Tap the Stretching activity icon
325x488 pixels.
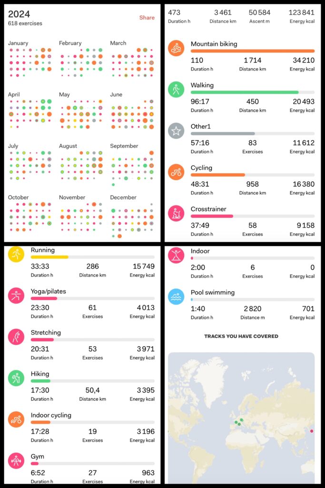click(16, 337)
